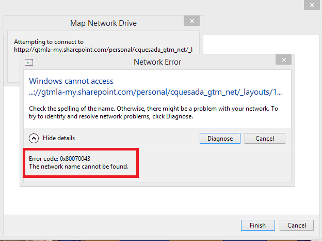The width and height of the screenshot is (322, 241).
Task: Click The network name cannot be found message
Action: 78,167
